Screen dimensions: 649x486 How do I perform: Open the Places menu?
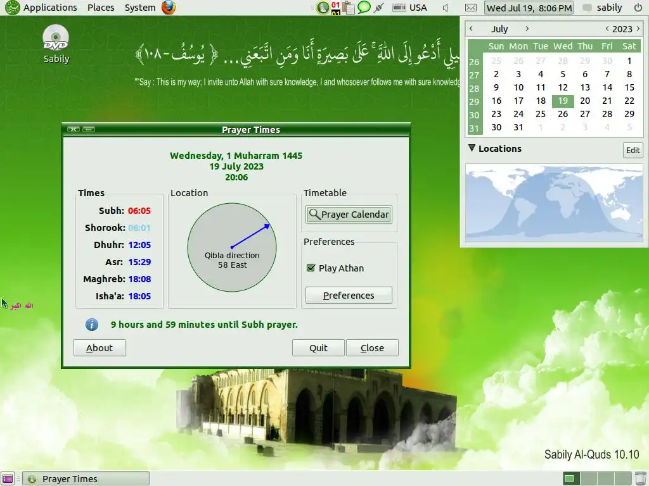101,8
